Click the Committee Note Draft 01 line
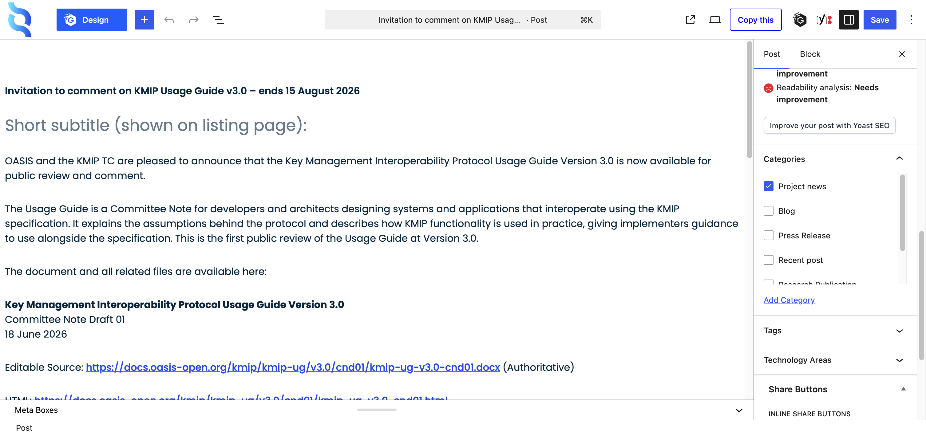The width and height of the screenshot is (926, 435). coord(65,319)
